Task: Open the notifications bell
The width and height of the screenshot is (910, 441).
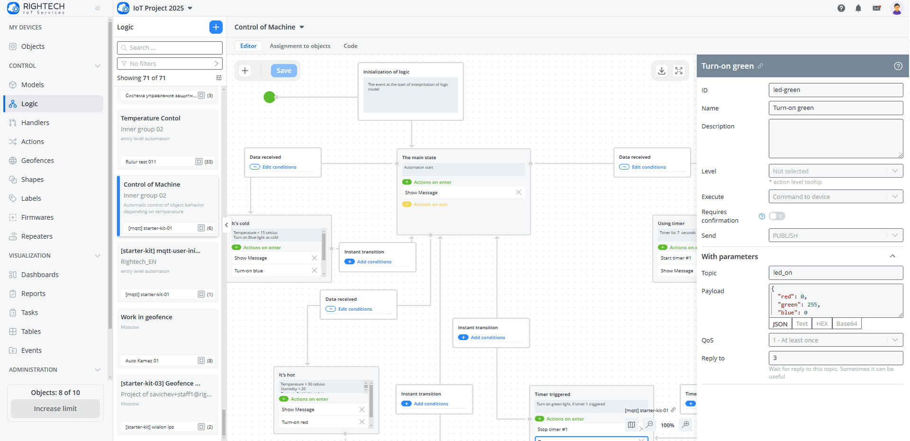Action: pyautogui.click(x=858, y=8)
